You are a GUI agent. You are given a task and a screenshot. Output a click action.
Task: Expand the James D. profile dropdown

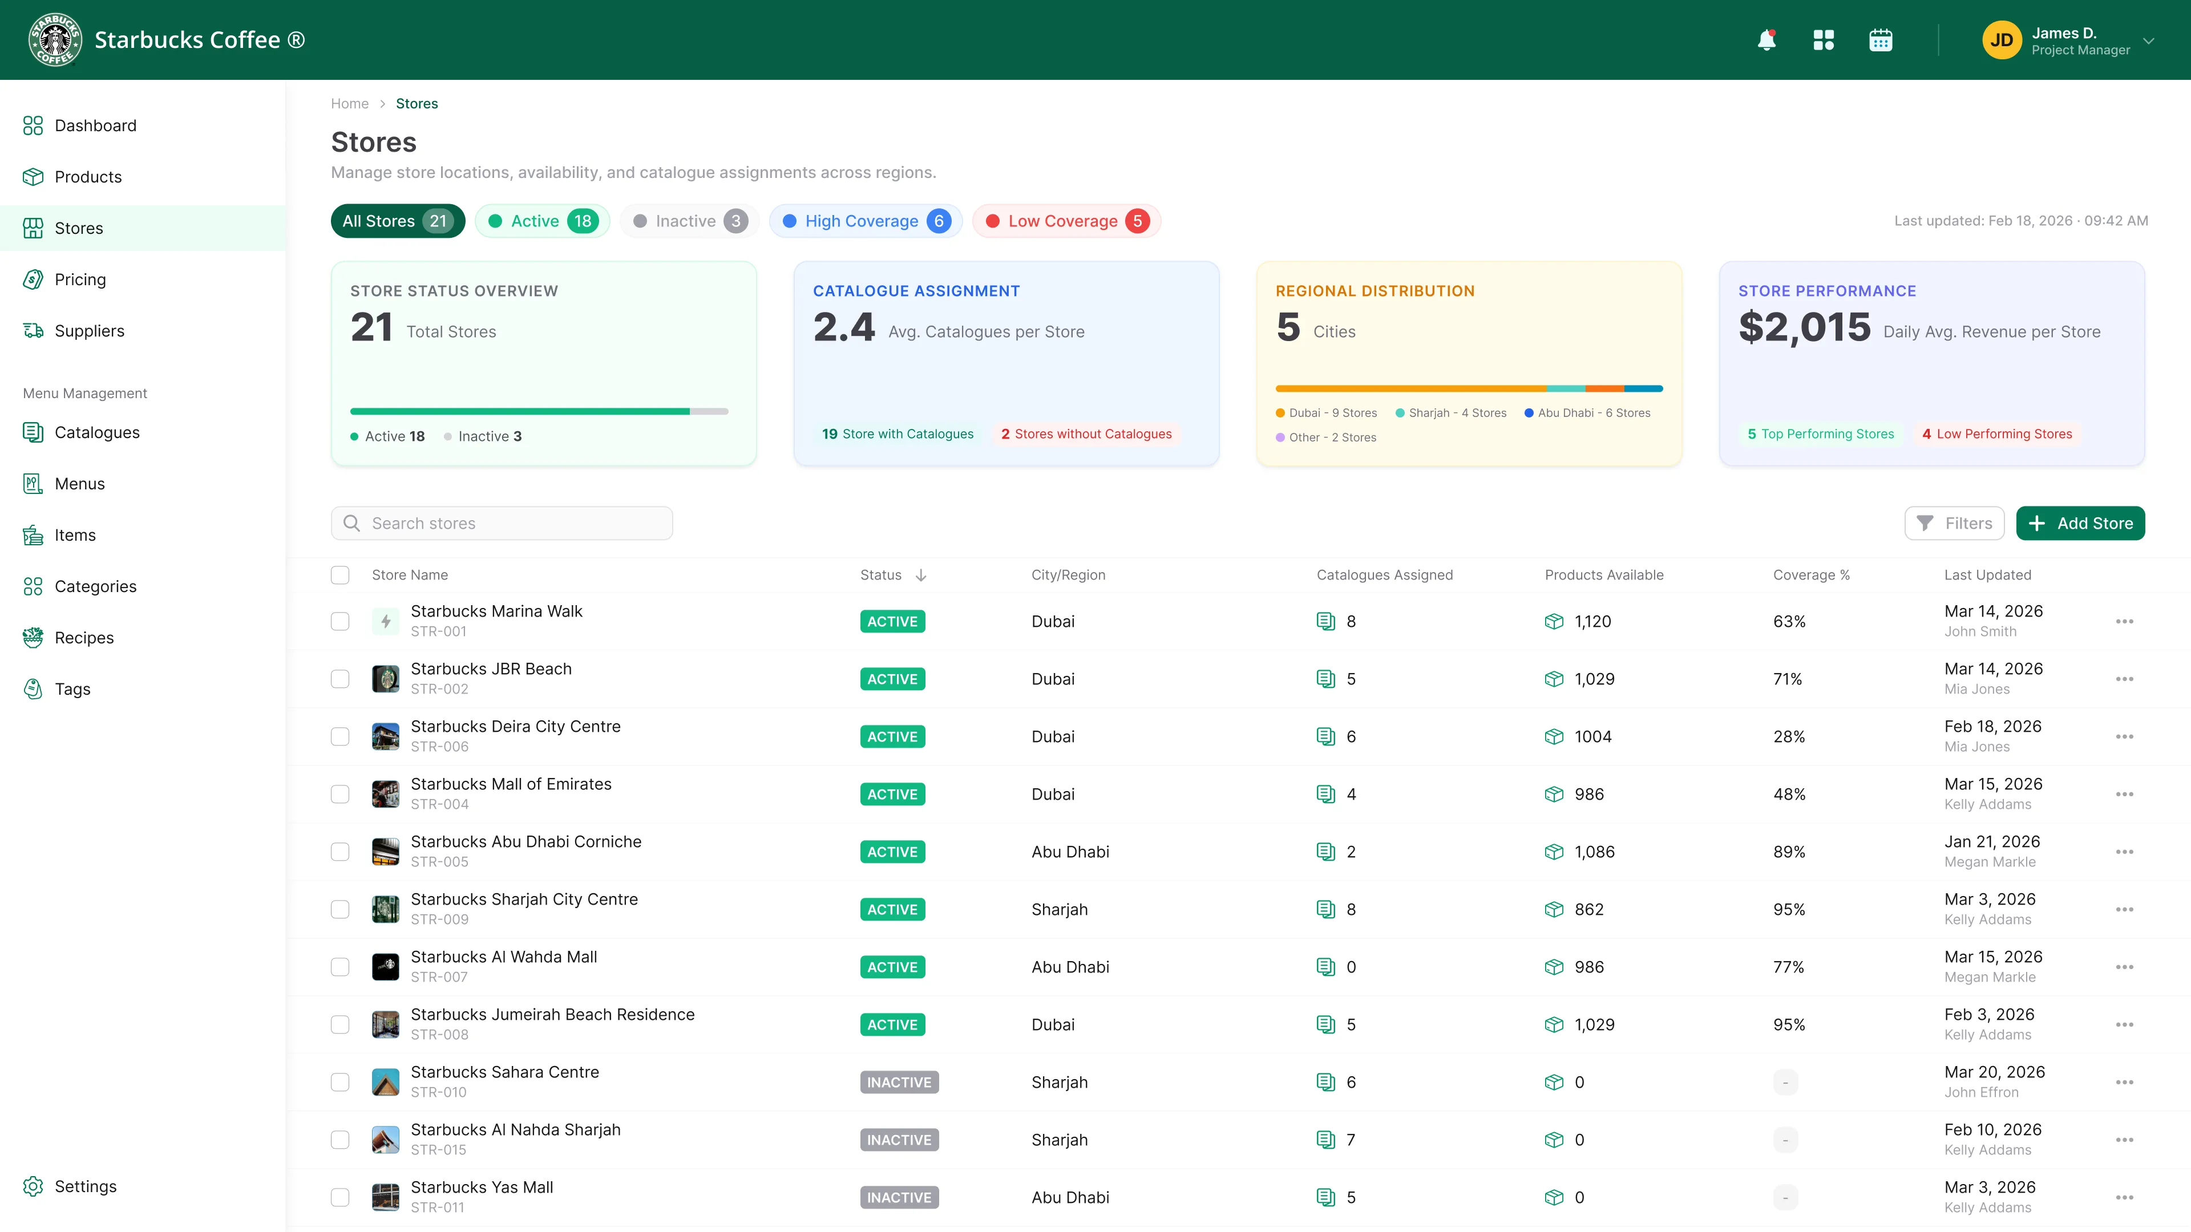[2148, 40]
